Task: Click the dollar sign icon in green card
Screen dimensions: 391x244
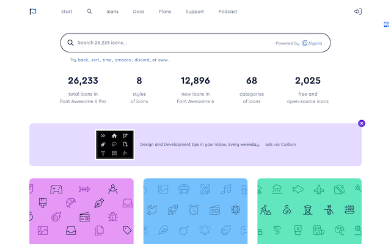Action: coord(277,231)
